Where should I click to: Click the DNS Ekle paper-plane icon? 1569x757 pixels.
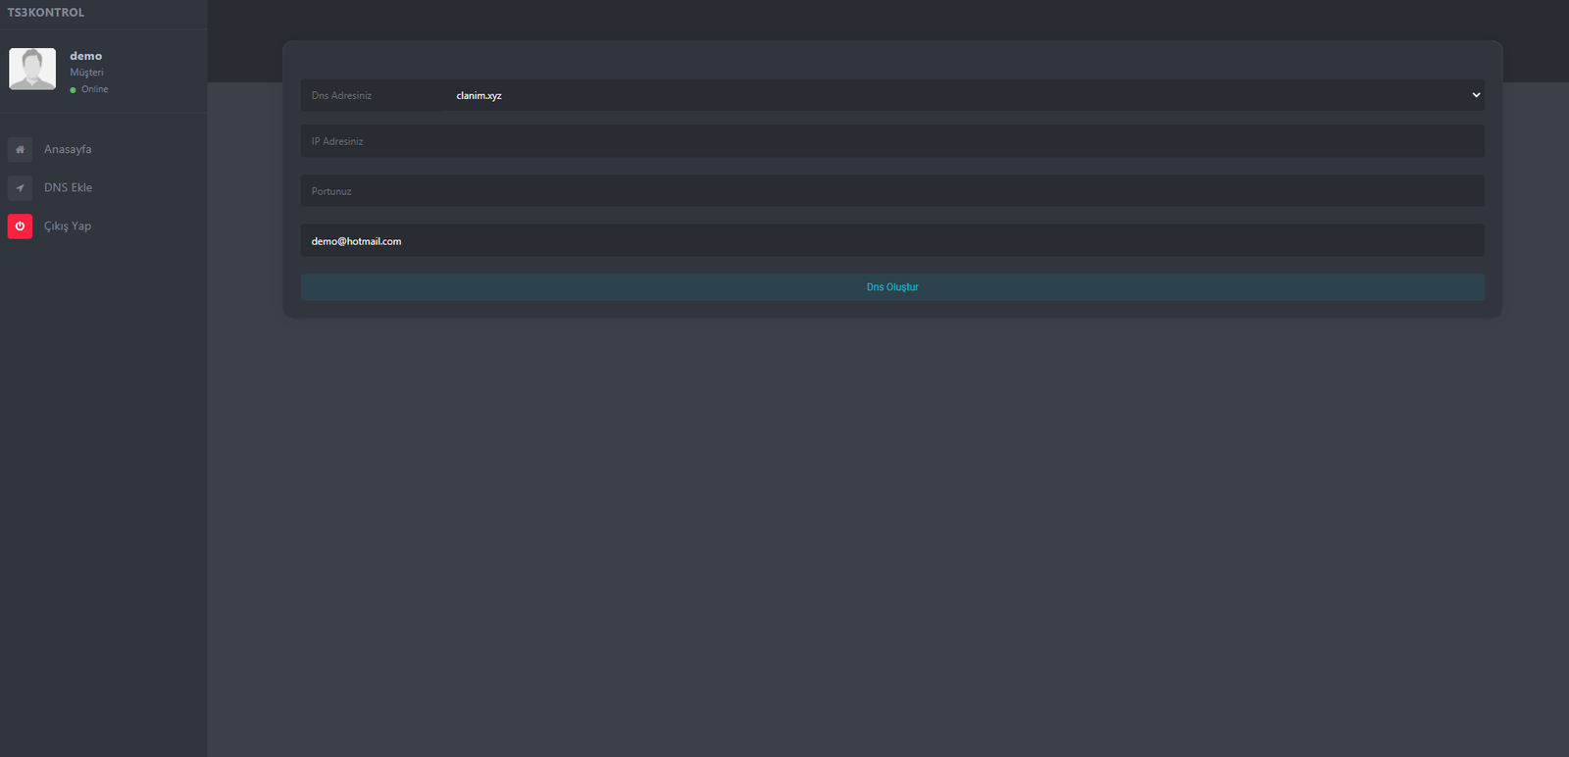20,187
